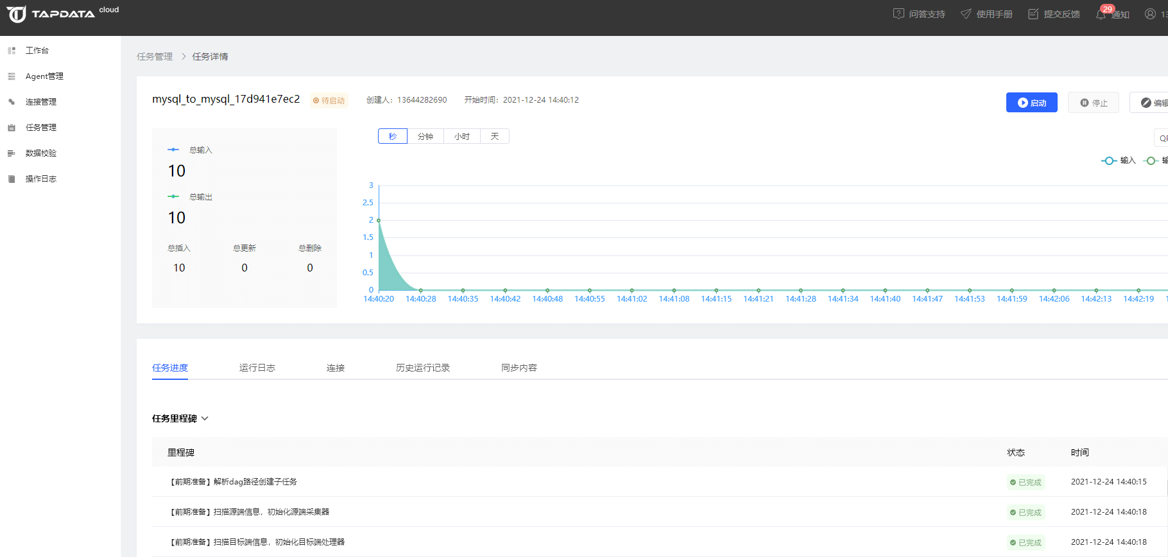Image resolution: width=1168 pixels, height=557 pixels.
Task: Click the 连接管理 link icon
Action: tap(12, 102)
